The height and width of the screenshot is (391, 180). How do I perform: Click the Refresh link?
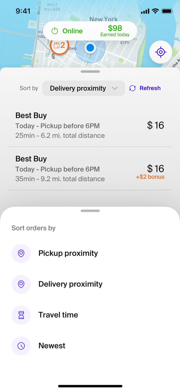pos(150,88)
